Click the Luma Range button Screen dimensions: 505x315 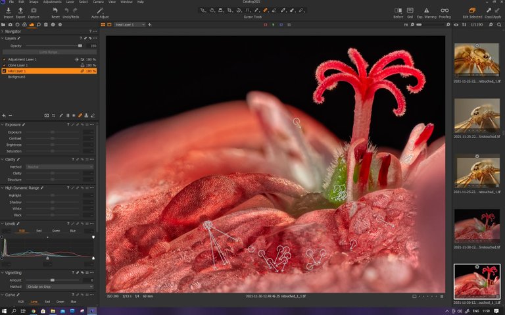click(49, 52)
